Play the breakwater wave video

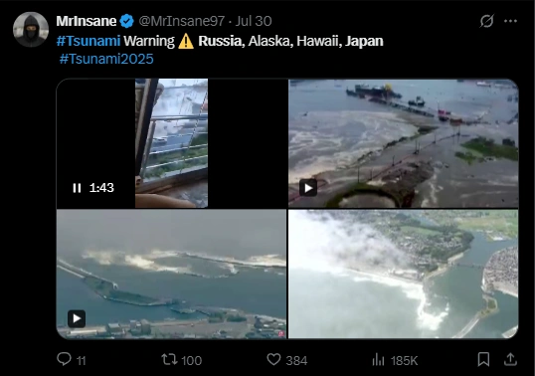point(77,318)
